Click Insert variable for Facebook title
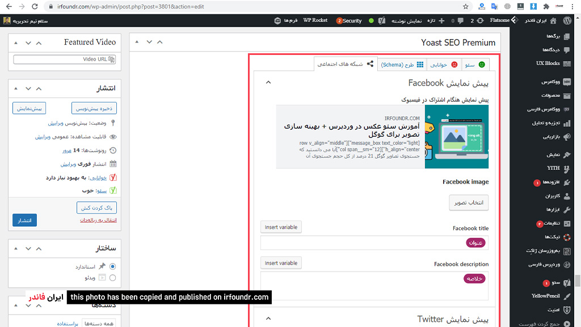The width and height of the screenshot is (581, 327). (281, 227)
